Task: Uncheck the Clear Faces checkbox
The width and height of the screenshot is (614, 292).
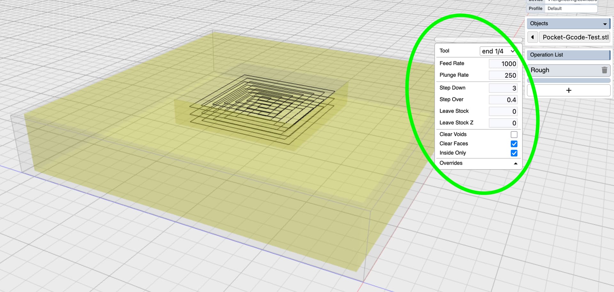Action: click(x=514, y=144)
